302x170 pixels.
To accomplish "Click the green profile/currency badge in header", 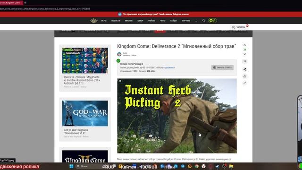I will 212,20.
